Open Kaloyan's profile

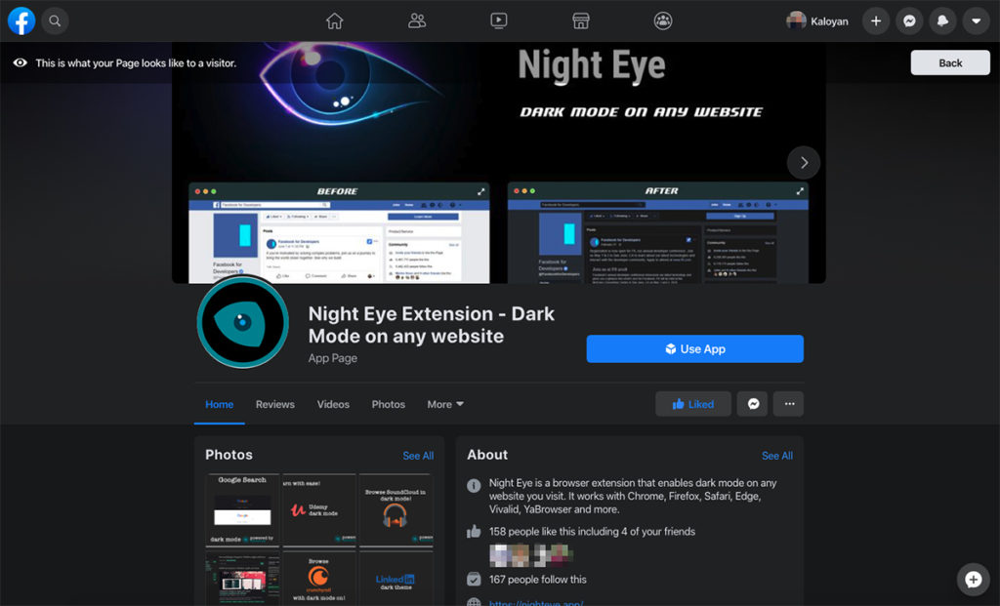[817, 21]
